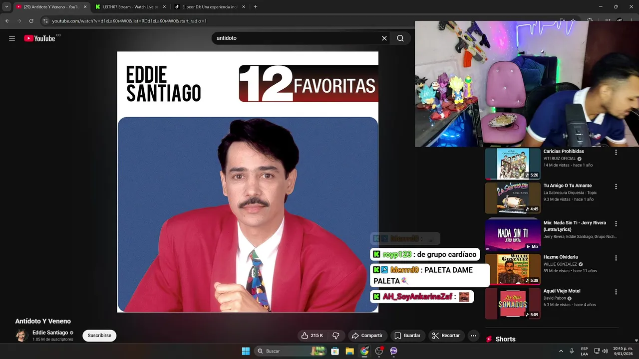Image resolution: width=639 pixels, height=359 pixels.
Task: Open the YouTube hamburger guide menu
Action: pos(12,38)
